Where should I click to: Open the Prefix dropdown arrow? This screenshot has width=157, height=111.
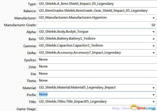(x=154, y=95)
